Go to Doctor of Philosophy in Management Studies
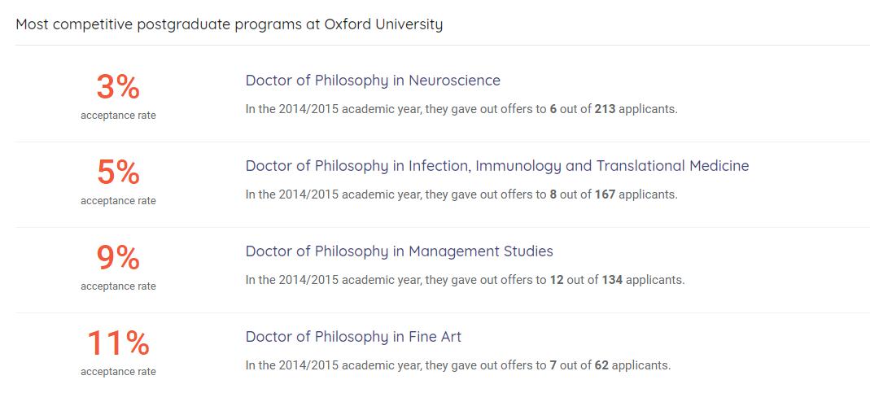 coord(399,251)
